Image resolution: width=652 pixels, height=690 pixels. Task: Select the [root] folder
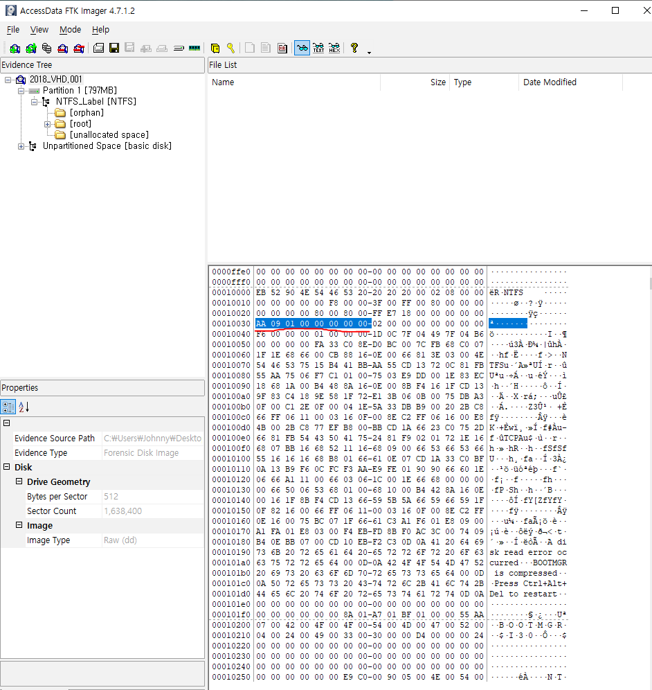80,123
